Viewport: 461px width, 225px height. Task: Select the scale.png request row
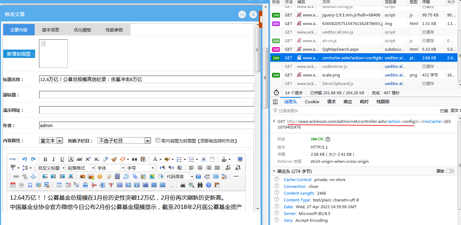363,75
